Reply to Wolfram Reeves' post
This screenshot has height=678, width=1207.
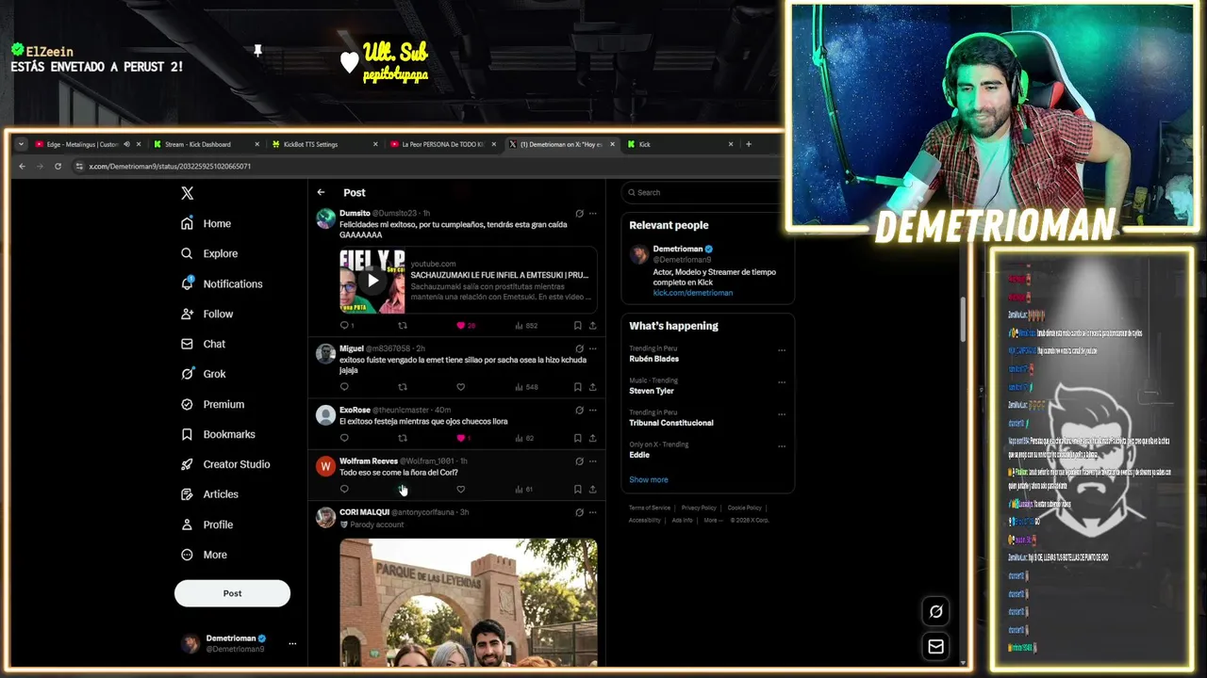point(344,489)
